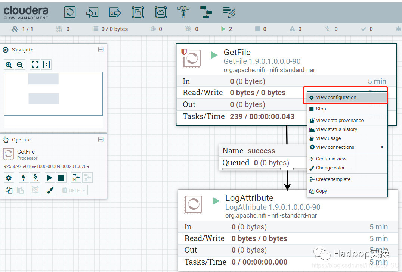Click the Cloudera Flow Management logo
Screen dimensions: 402x272
pyautogui.click(x=26, y=13)
